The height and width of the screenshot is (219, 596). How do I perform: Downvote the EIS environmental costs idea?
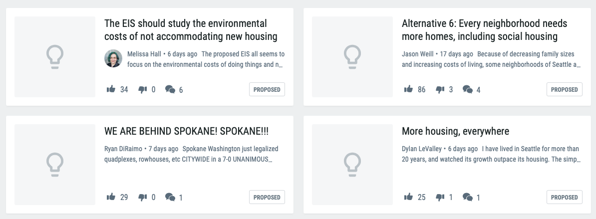[x=142, y=90]
